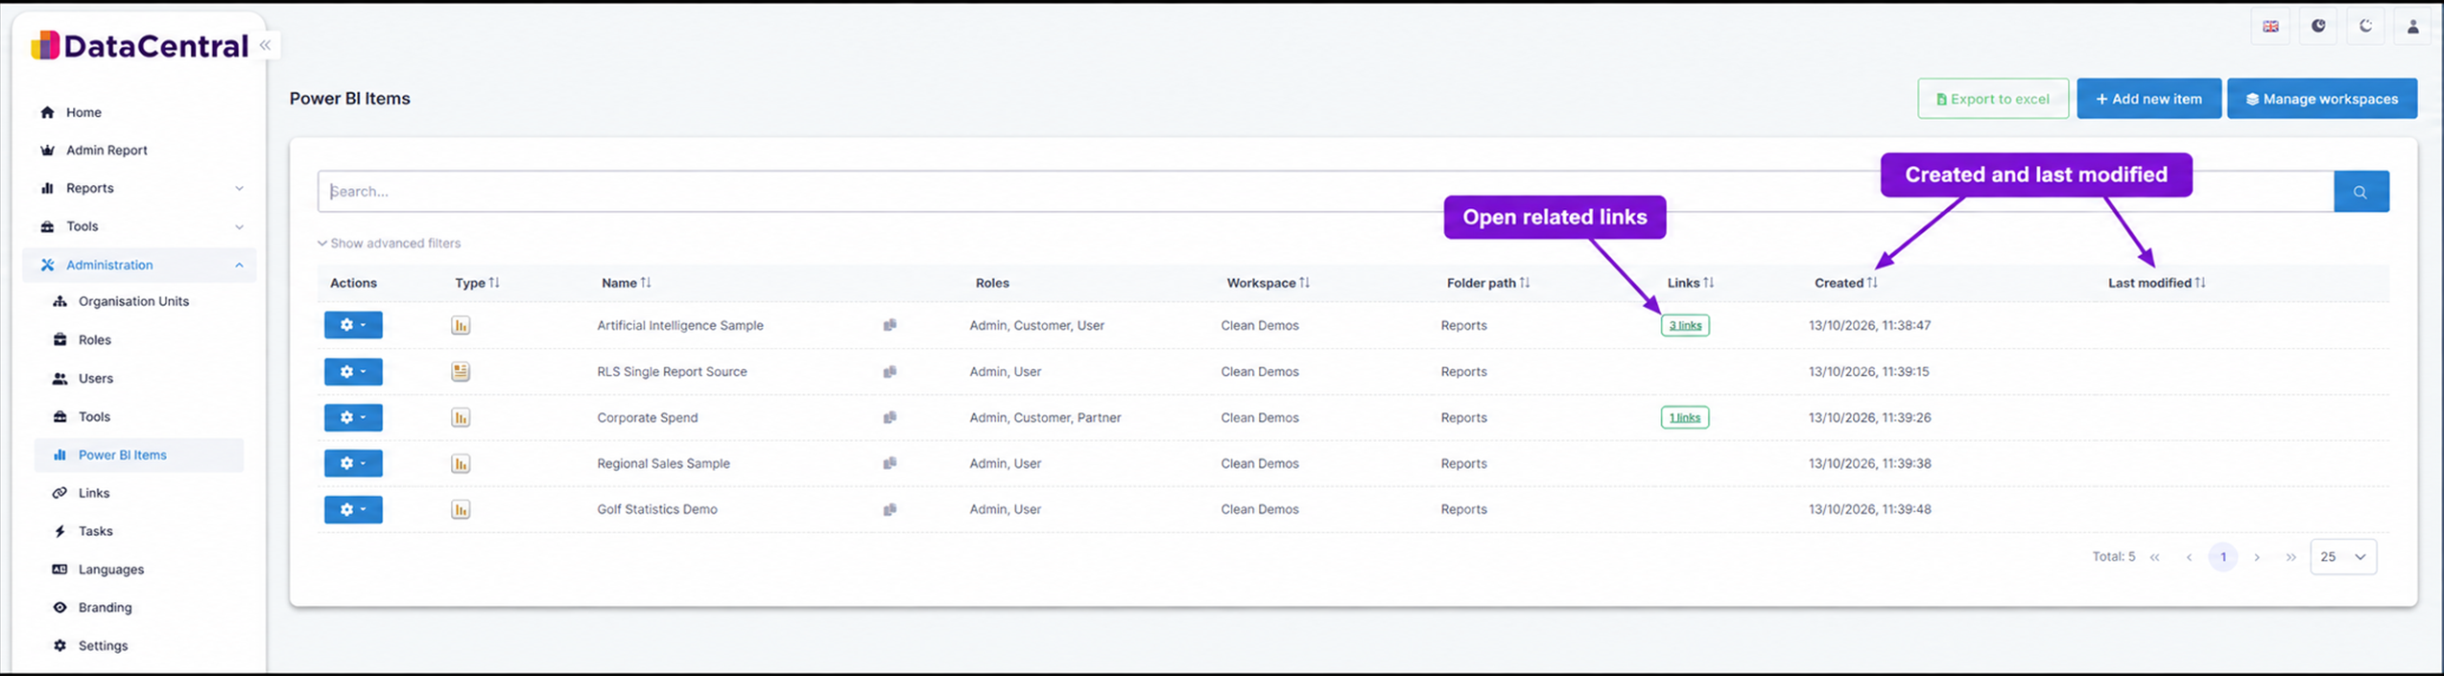Sort by Name column header
This screenshot has width=2444, height=676.
click(627, 283)
